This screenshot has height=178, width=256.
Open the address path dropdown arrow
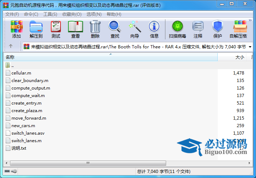tap(250, 47)
